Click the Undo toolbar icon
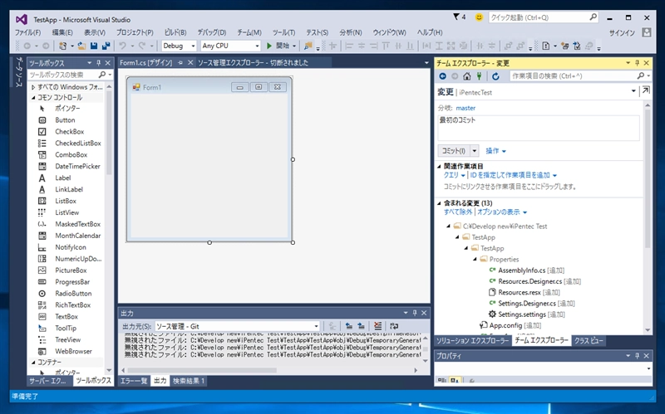665x414 pixels. pos(122,46)
